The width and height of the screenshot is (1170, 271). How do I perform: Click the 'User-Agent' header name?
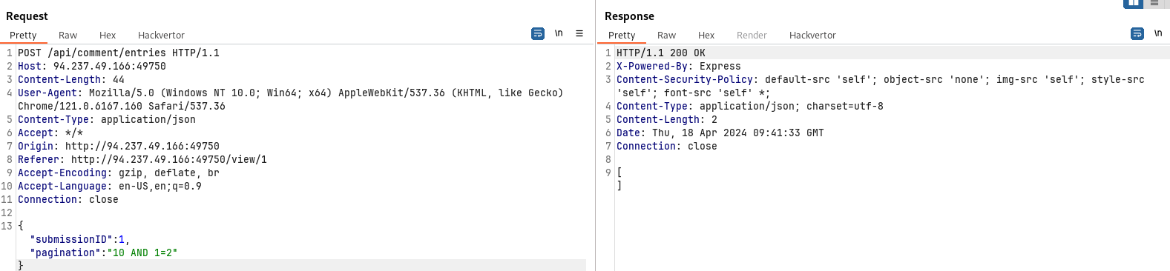[47, 93]
